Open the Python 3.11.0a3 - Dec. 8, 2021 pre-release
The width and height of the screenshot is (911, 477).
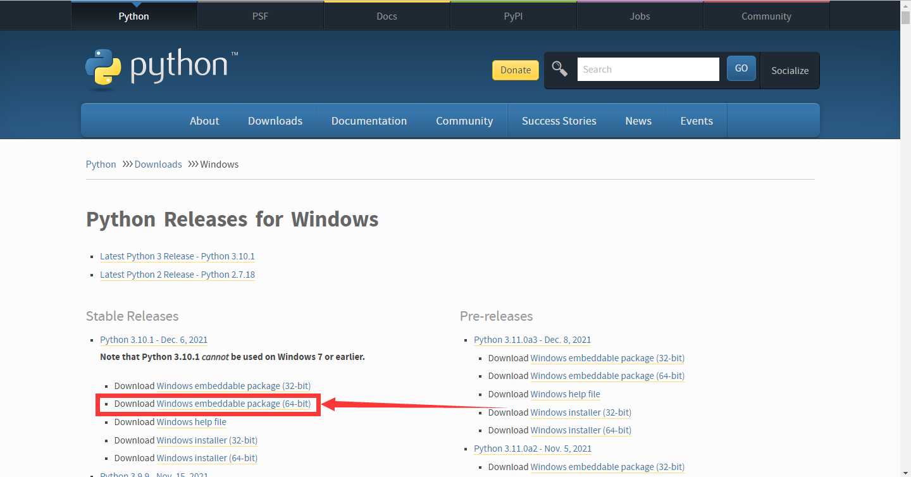pyautogui.click(x=532, y=340)
